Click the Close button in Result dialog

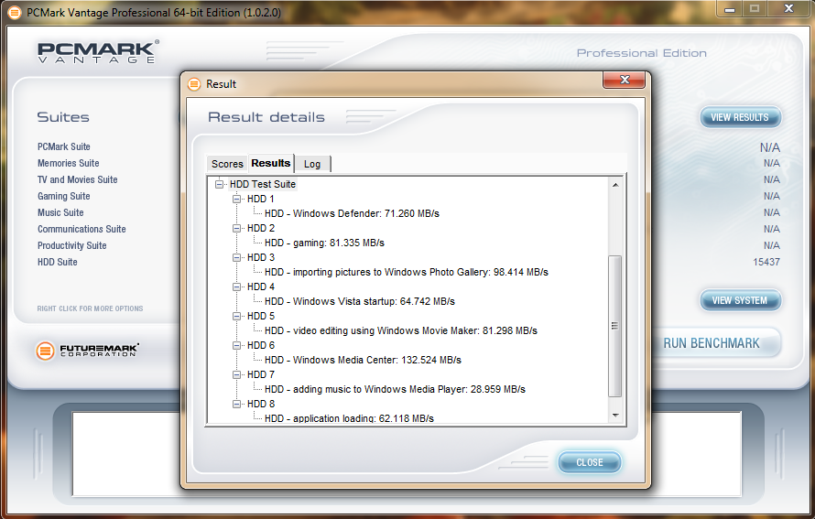coord(589,462)
